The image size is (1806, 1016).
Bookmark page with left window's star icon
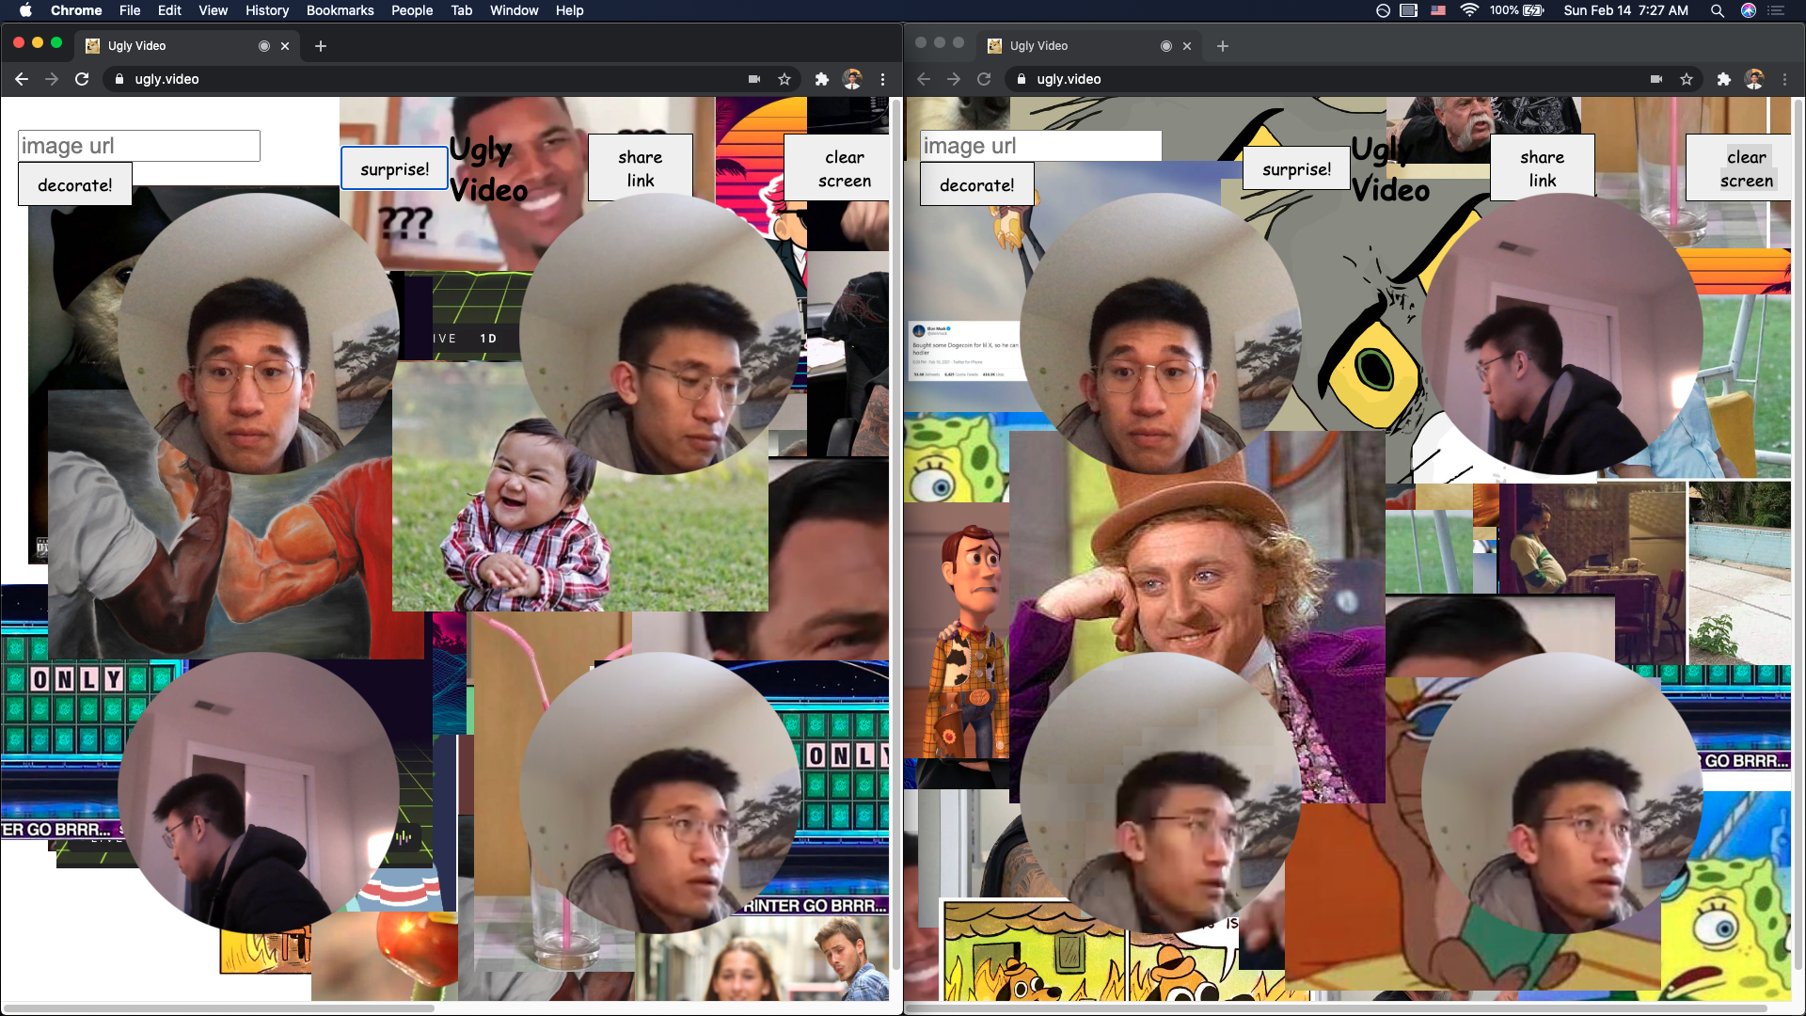tap(784, 79)
